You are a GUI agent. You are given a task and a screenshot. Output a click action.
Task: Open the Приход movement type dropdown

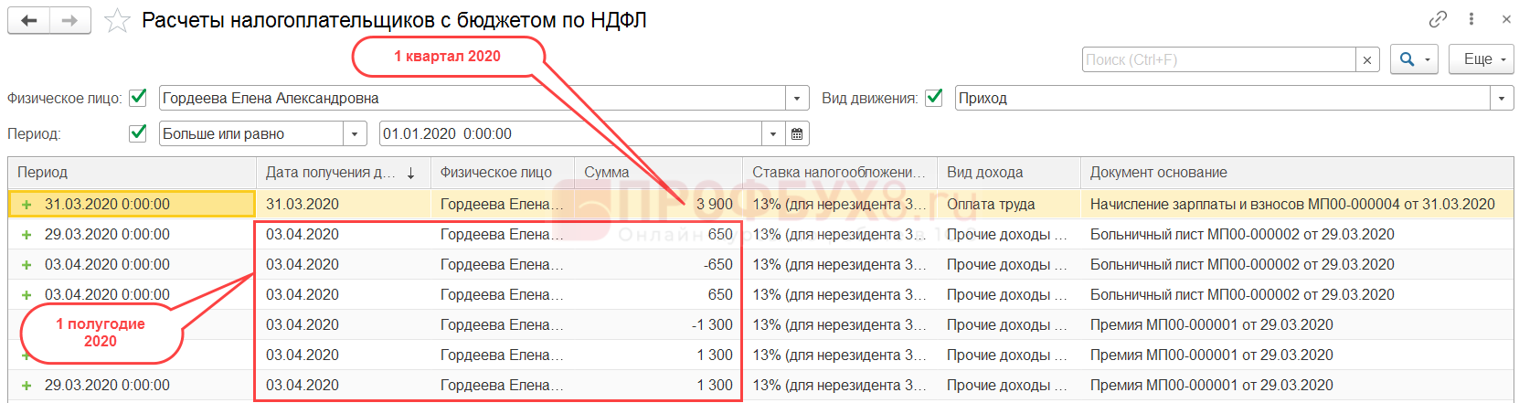tap(1502, 98)
